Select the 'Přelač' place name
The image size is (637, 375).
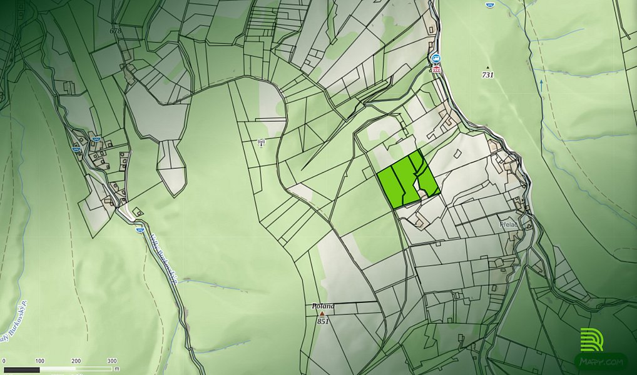point(508,224)
